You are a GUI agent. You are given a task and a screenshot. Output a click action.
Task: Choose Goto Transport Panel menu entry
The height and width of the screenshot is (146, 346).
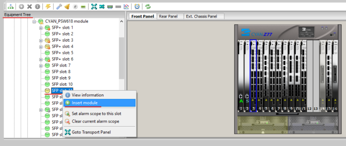coord(99,132)
